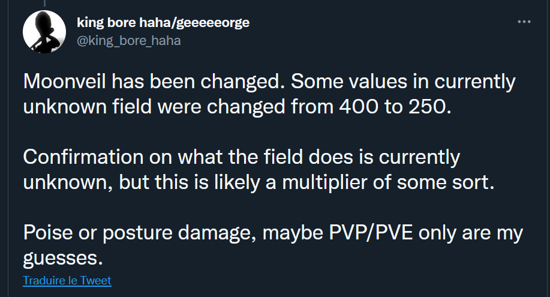Viewport: 550px width, 297px height.
Task: Click the author's round profile avatar
Action: (44, 32)
